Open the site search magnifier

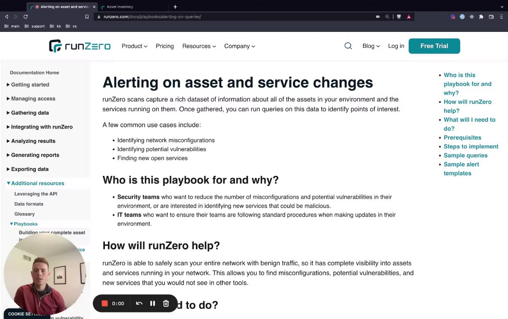[x=348, y=46]
